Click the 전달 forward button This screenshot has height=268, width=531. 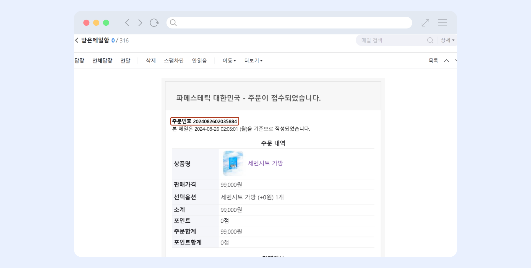[125, 61]
